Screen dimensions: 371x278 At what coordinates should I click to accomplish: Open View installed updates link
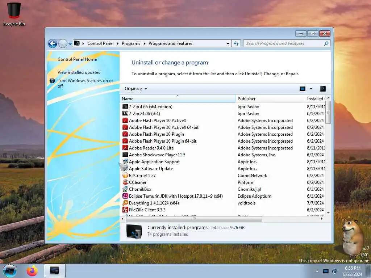(79, 72)
